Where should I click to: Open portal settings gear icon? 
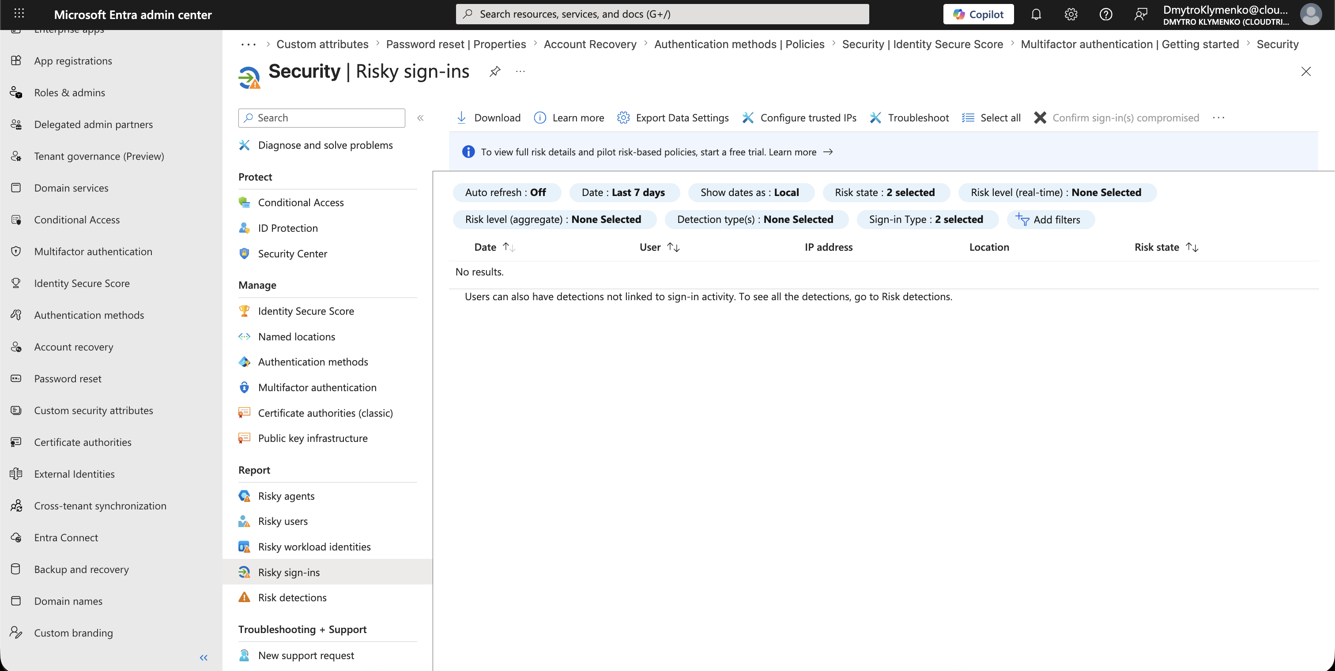pos(1071,14)
